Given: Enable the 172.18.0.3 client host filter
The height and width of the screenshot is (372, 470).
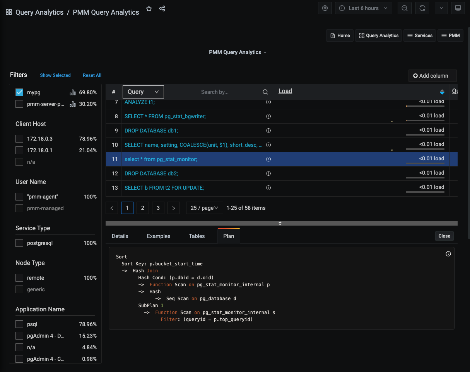Looking at the screenshot, I should click(19, 139).
